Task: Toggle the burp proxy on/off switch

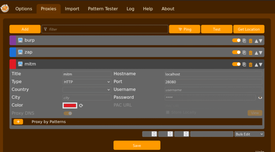Action: pyautogui.click(x=236, y=40)
